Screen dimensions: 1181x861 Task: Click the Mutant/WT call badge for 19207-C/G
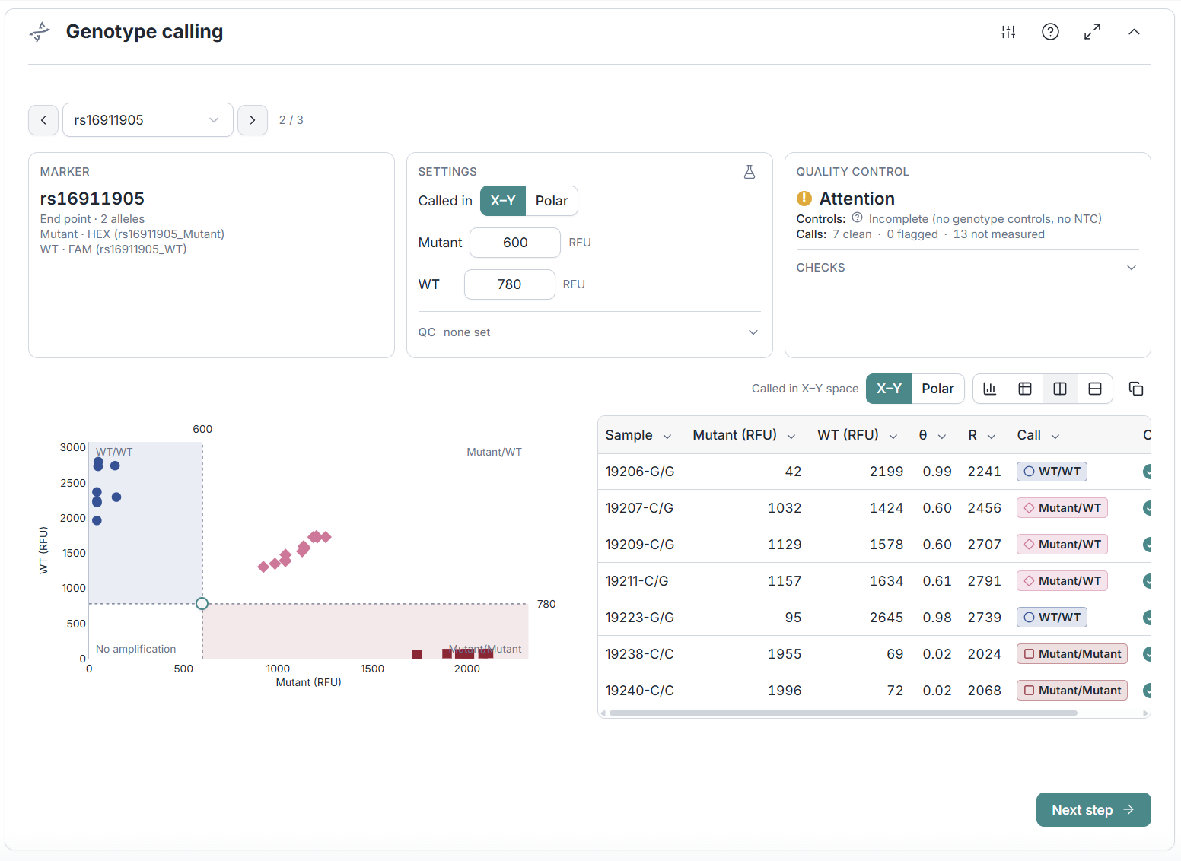(1062, 508)
